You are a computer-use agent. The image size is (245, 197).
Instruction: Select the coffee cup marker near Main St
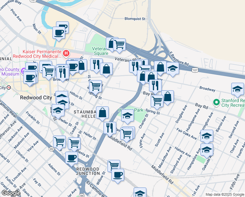click(x=59, y=34)
